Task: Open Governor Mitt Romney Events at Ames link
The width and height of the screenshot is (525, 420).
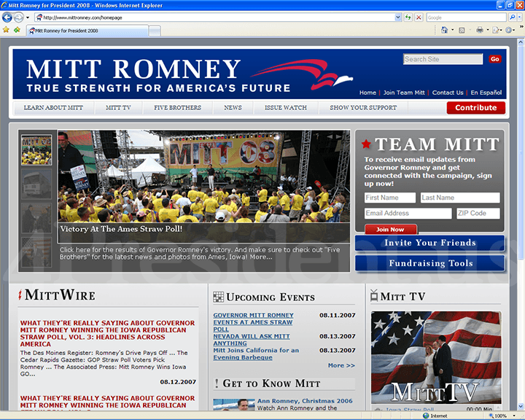Action: 253,322
